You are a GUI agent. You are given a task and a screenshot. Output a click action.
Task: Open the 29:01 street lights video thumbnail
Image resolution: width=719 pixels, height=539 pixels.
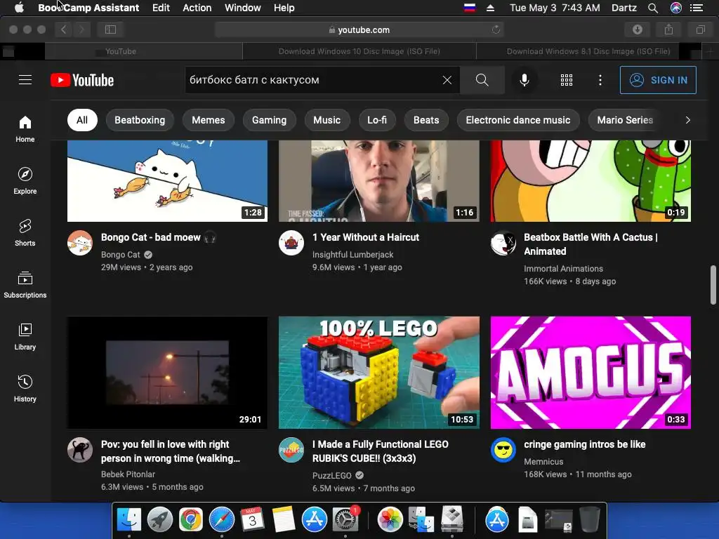(167, 373)
